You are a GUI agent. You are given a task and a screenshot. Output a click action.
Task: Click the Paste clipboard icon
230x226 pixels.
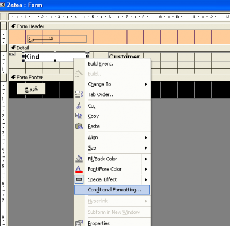coord(79,127)
